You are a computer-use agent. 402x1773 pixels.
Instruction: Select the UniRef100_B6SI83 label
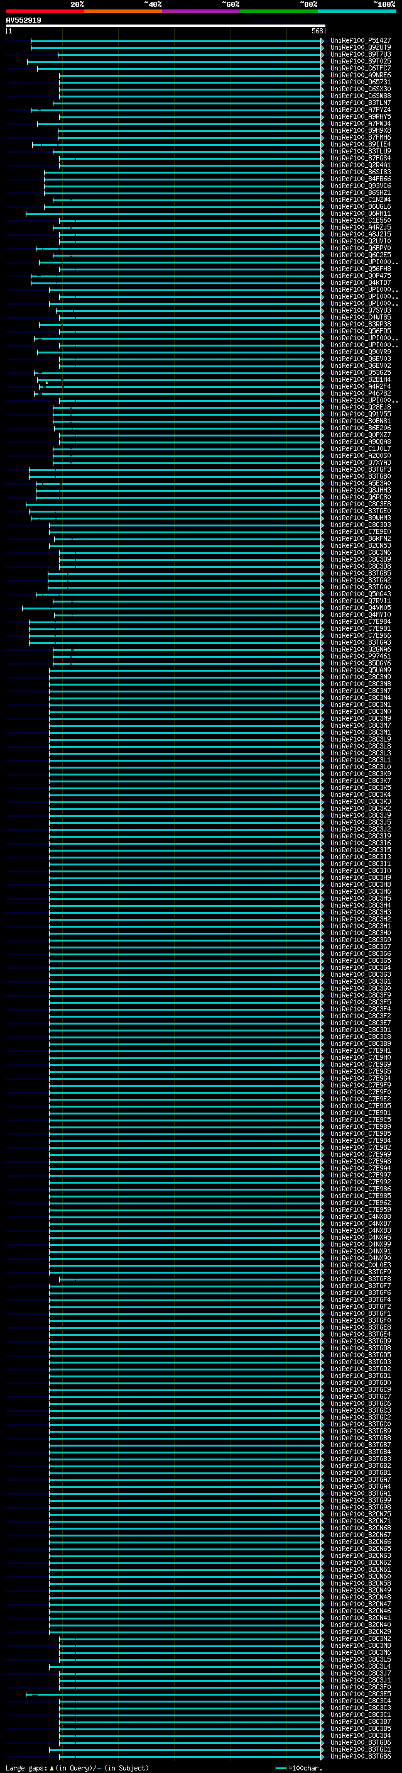tap(361, 172)
